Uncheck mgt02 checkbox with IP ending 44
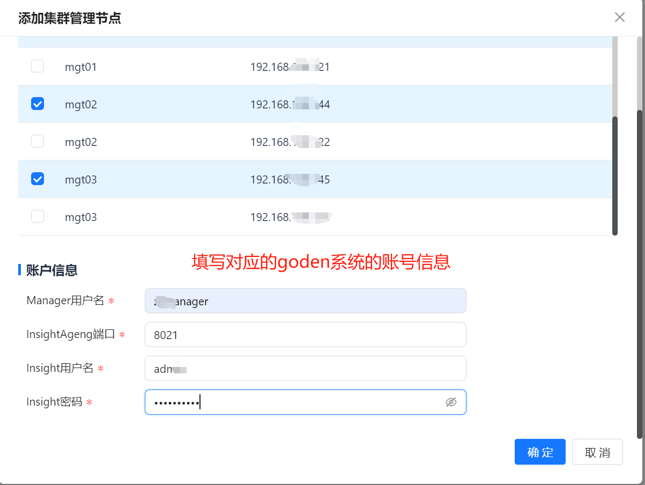 click(38, 104)
